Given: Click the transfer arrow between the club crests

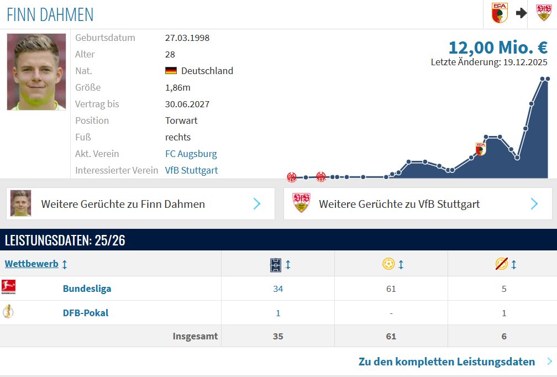Looking at the screenshot, I should pos(522,13).
